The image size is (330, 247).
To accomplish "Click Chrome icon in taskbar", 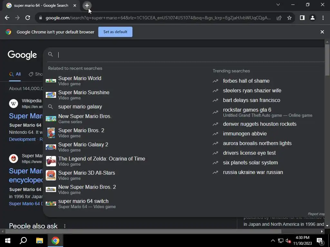I will click(55, 241).
